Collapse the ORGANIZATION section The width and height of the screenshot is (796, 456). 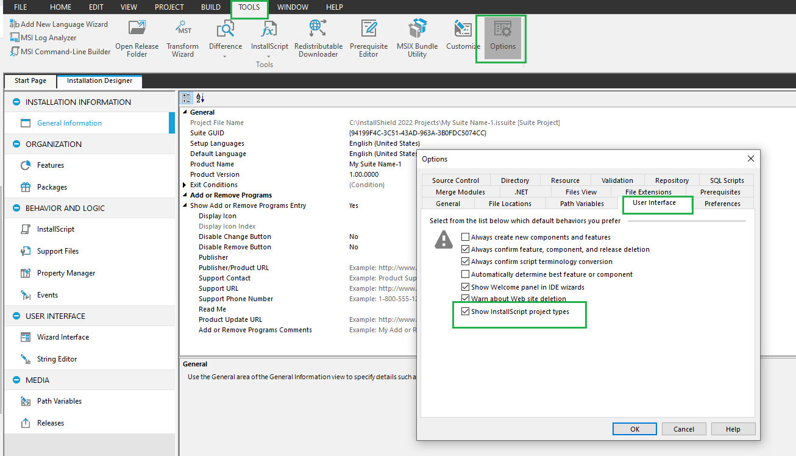16,144
